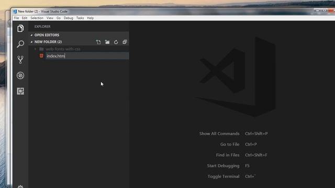Open the File menu
Viewport: 335px width, 188px height.
(16, 18)
